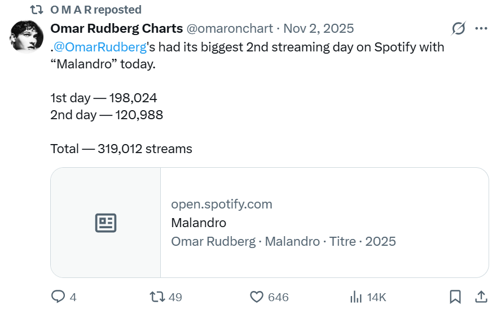Click the repost arrows icon beside "O M A R"
The height and width of the screenshot is (313, 501).
37,10
